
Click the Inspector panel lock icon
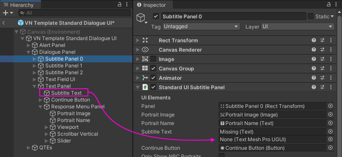coord(329,5)
